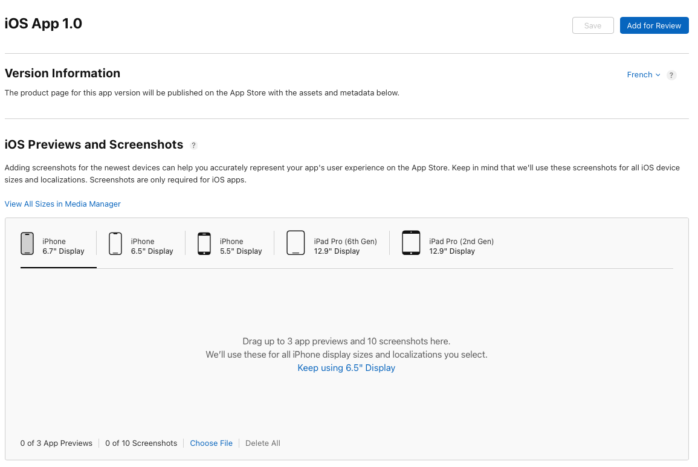Click the 0 of 10 Screenshots counter
The height and width of the screenshot is (467, 698).
coord(141,443)
